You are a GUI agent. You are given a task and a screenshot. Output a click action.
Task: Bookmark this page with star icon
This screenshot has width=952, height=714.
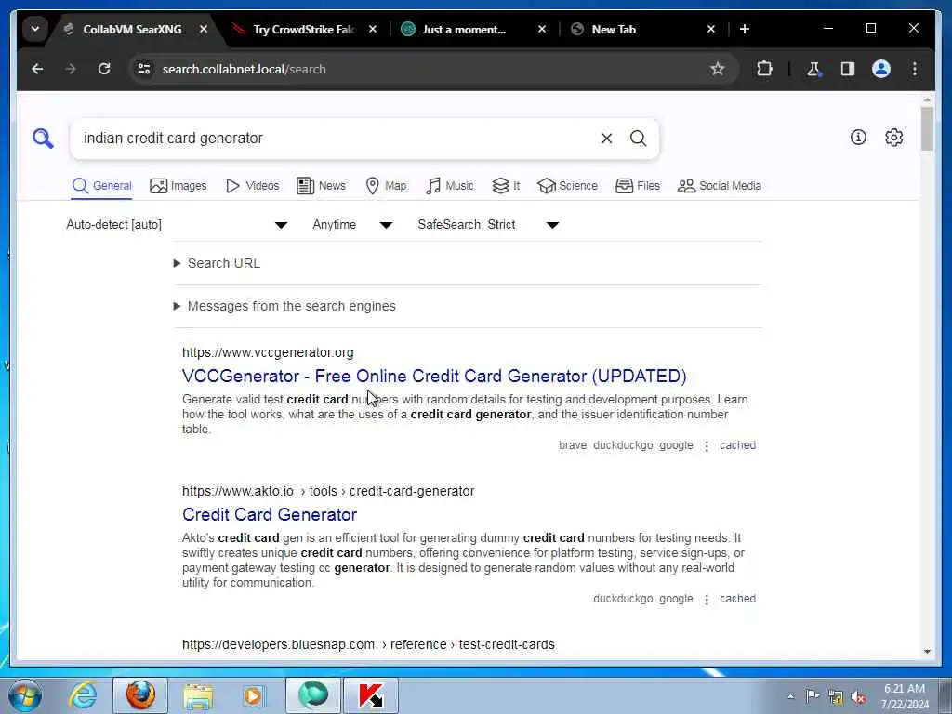pos(717,69)
